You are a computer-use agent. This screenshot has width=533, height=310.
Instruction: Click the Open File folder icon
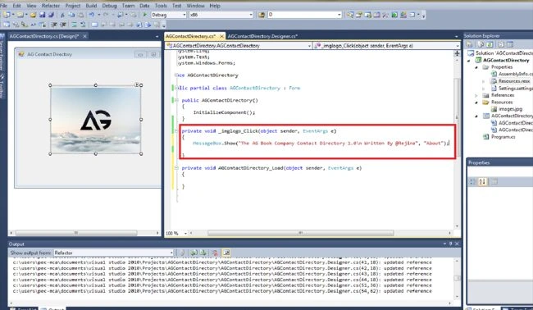33,15
